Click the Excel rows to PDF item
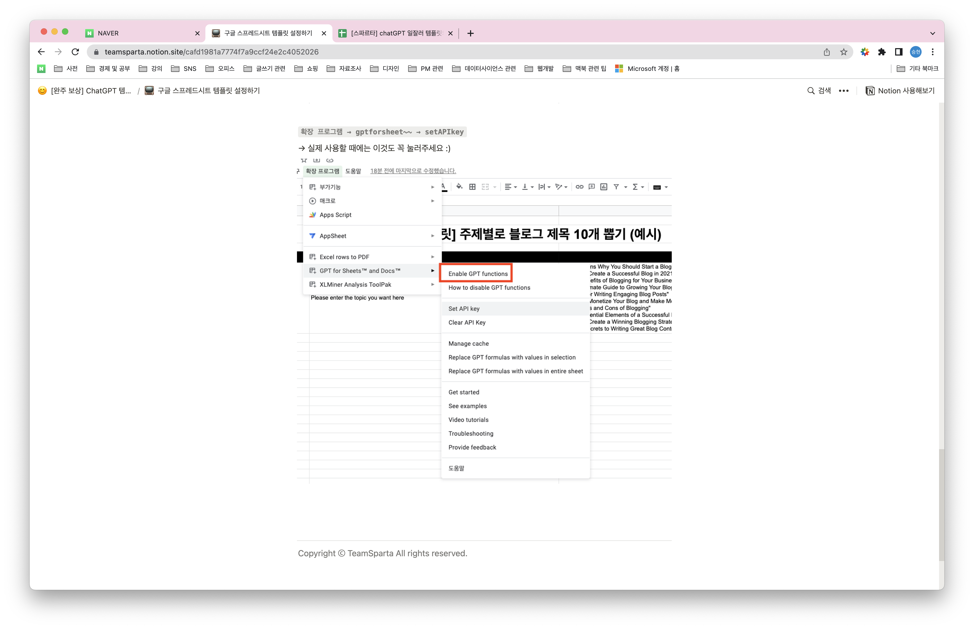Screen dimensions: 974x629 [x=372, y=257]
